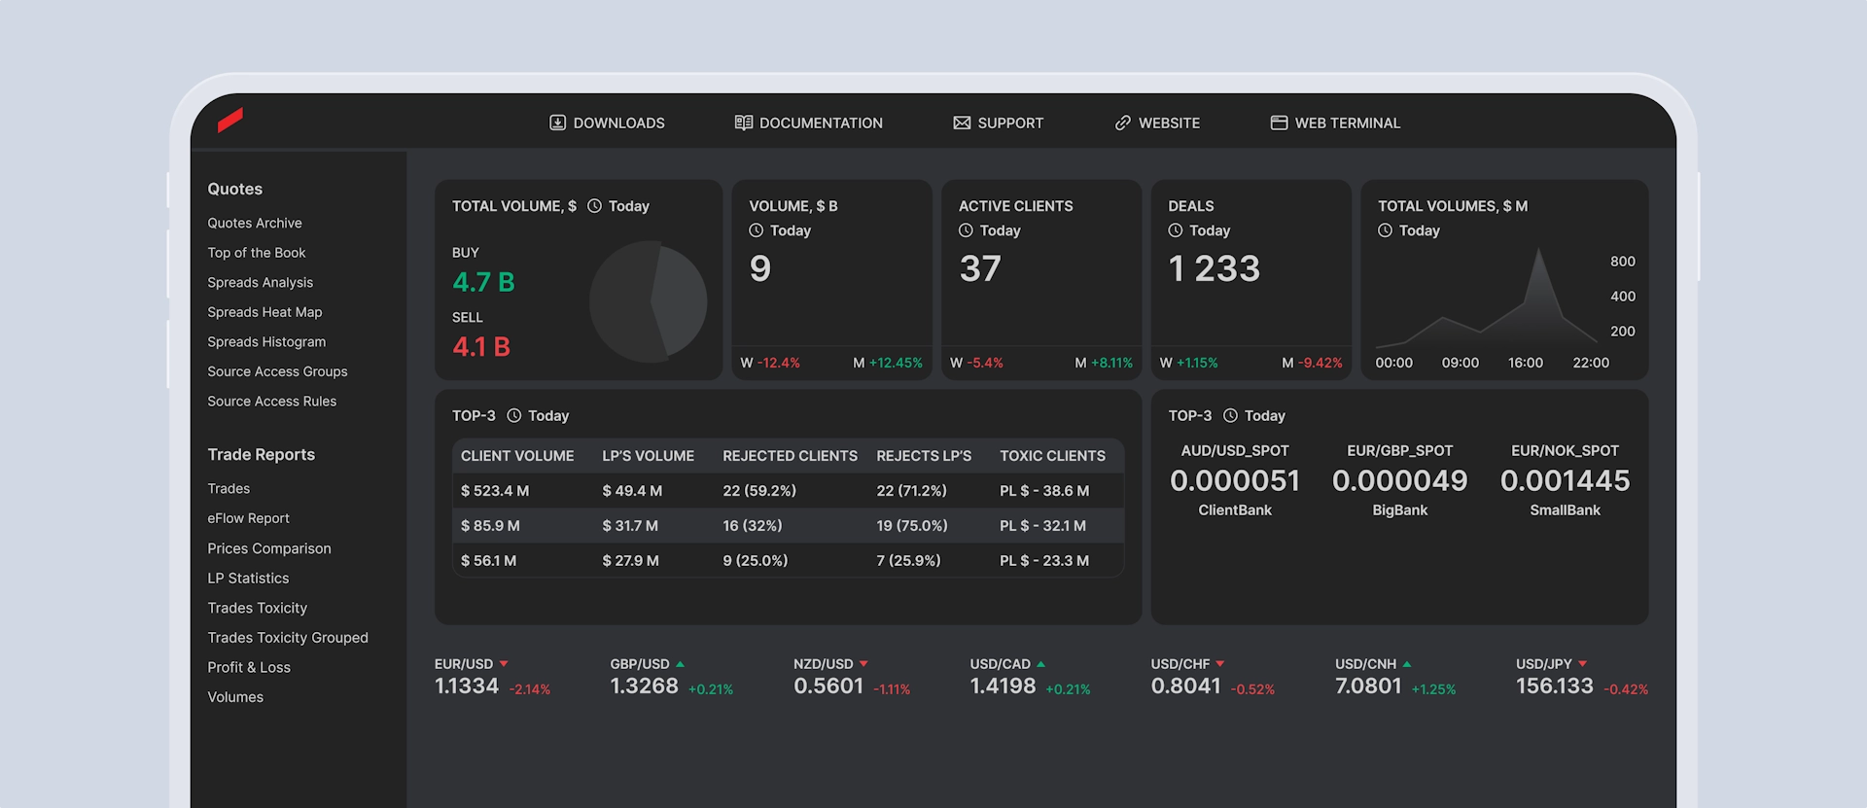The height and width of the screenshot is (808, 1867).
Task: Click the buy/sell pie chart
Action: coord(648,301)
